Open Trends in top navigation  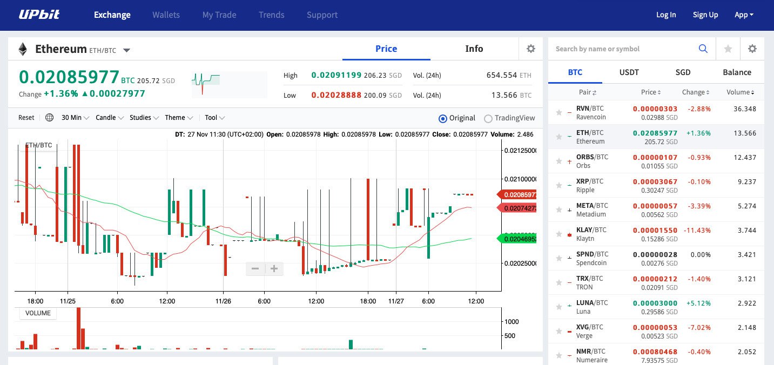[271, 15]
